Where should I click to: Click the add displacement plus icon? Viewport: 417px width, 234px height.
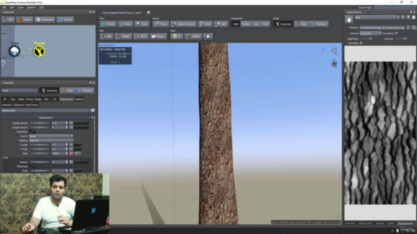click(409, 18)
